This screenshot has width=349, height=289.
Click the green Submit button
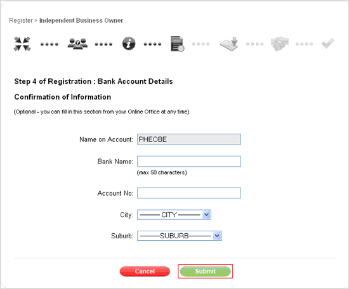click(x=205, y=271)
